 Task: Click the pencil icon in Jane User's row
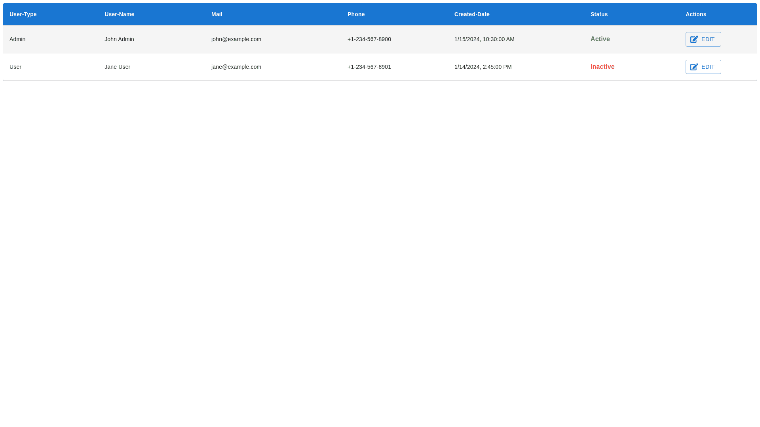[x=694, y=67]
